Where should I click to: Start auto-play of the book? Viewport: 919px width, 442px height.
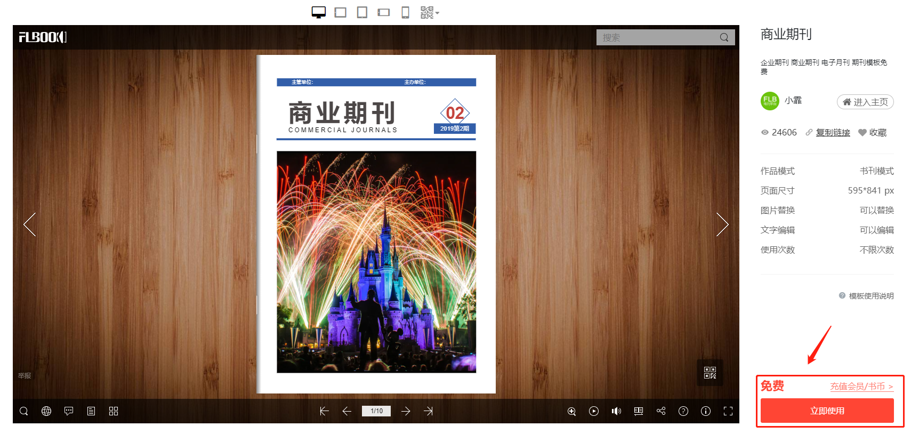[x=594, y=411]
